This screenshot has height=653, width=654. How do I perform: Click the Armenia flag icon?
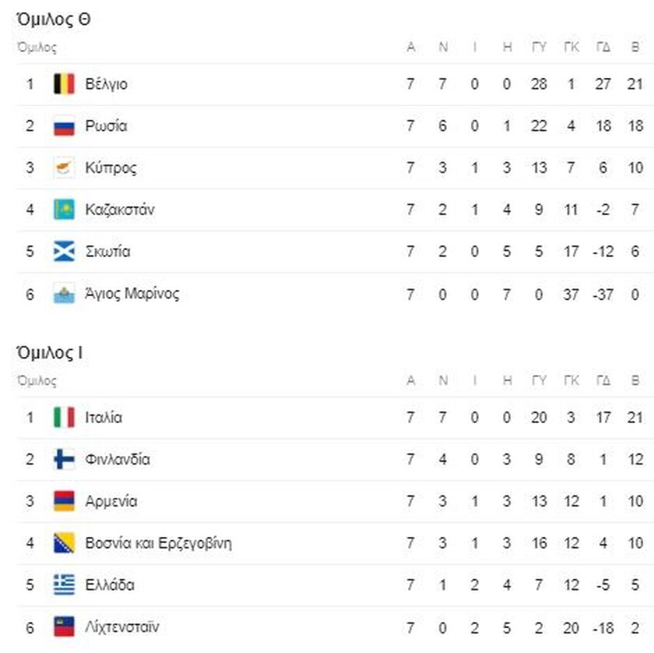64,501
